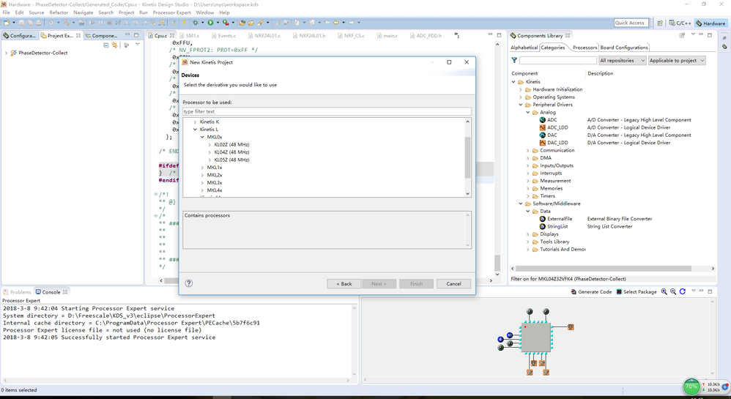The height and width of the screenshot is (399, 731).
Task: Click the green 70% memory widget
Action: coord(691,387)
